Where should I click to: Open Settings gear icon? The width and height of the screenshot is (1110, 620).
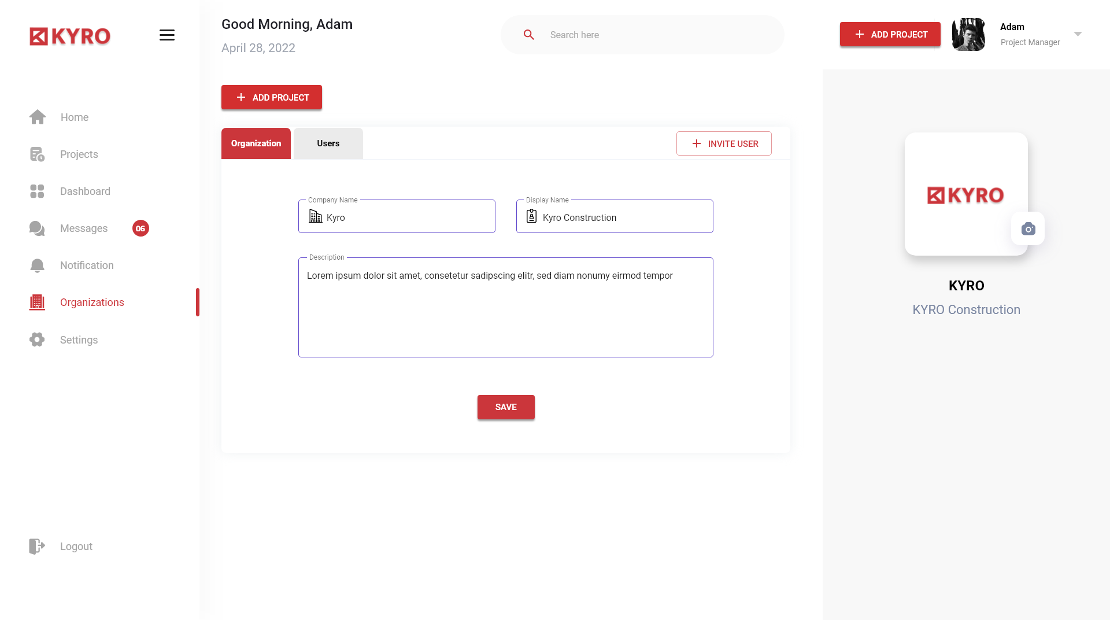click(x=37, y=339)
